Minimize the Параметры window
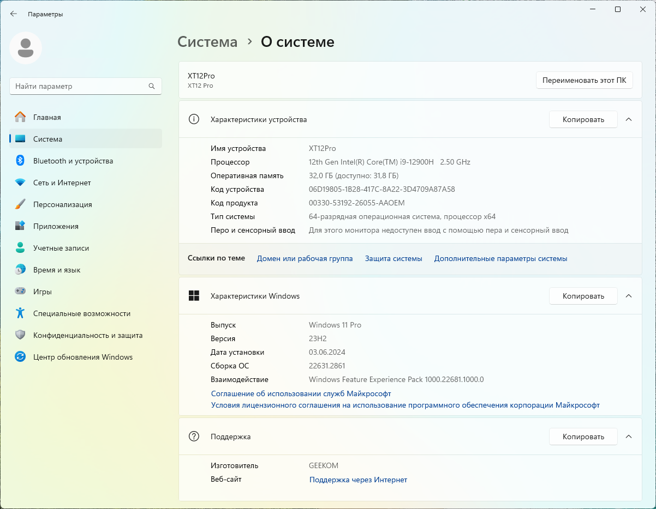The height and width of the screenshot is (509, 656). pos(593,9)
